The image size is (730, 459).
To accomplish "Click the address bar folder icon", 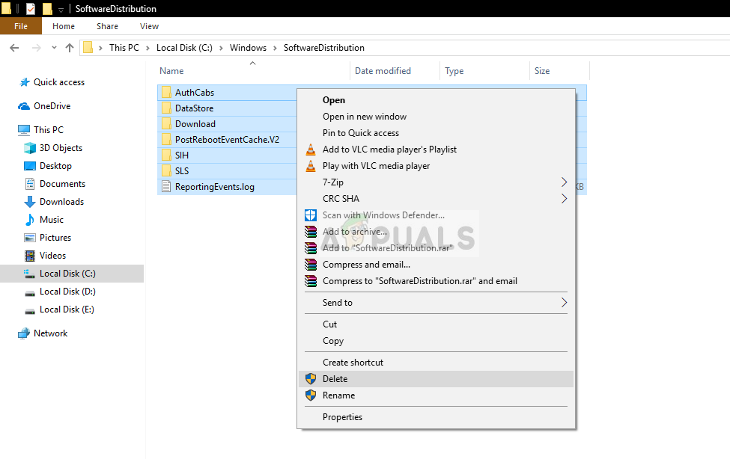I will [x=88, y=47].
